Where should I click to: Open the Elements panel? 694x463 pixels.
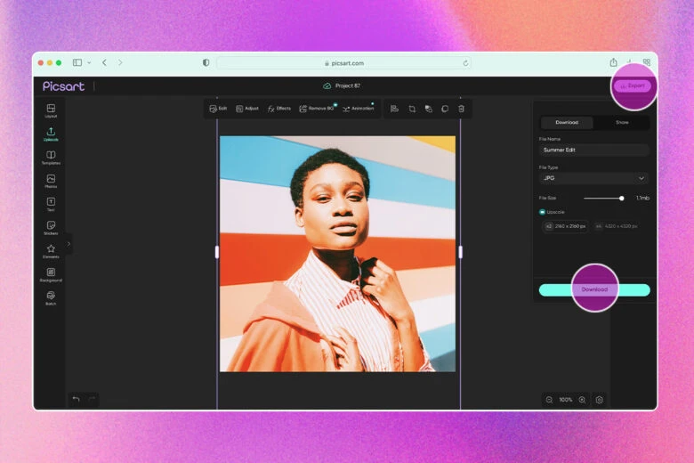click(51, 251)
